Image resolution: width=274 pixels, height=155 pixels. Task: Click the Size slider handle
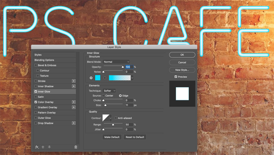[105, 105]
